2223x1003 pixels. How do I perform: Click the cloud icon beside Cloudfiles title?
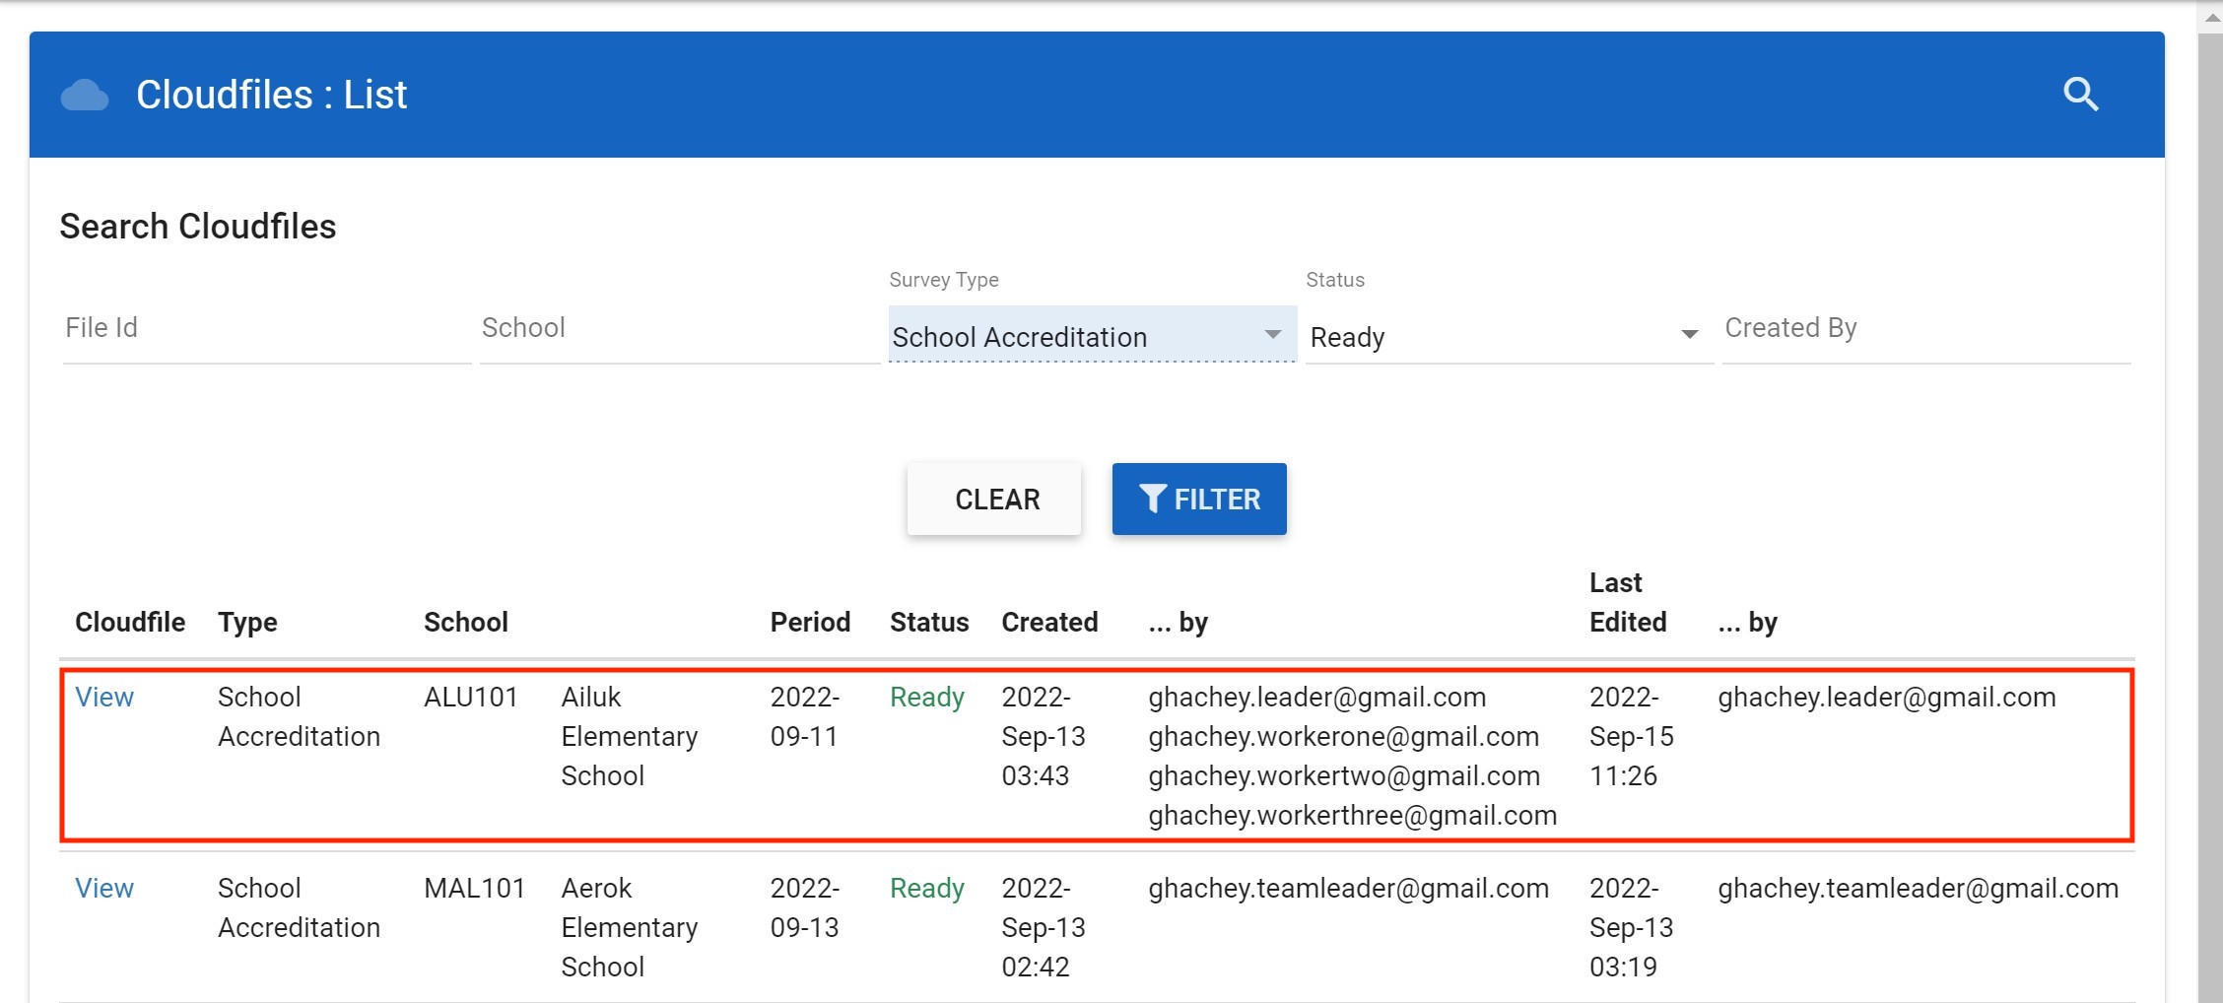click(x=85, y=96)
